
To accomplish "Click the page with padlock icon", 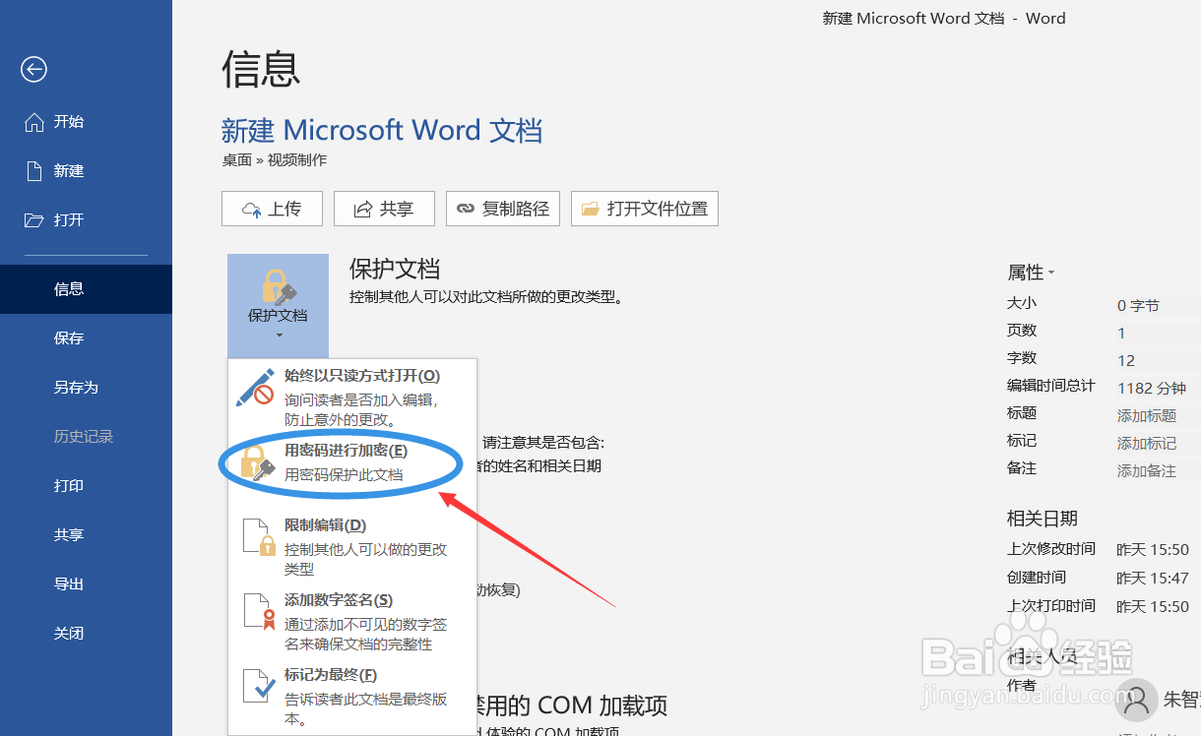I will pos(258,537).
